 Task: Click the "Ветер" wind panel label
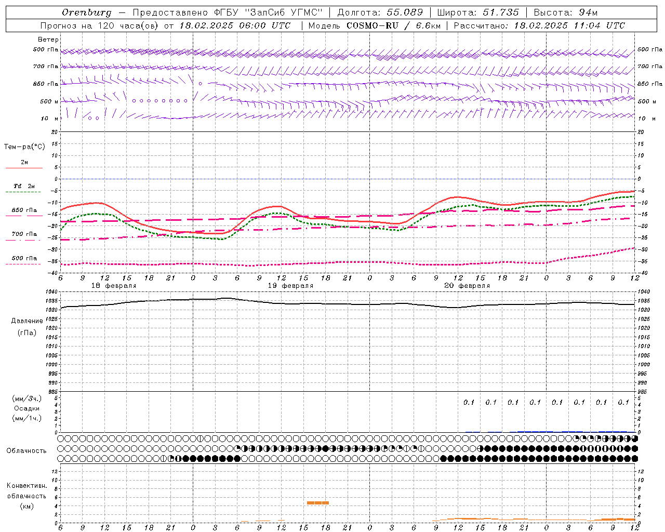click(x=48, y=39)
